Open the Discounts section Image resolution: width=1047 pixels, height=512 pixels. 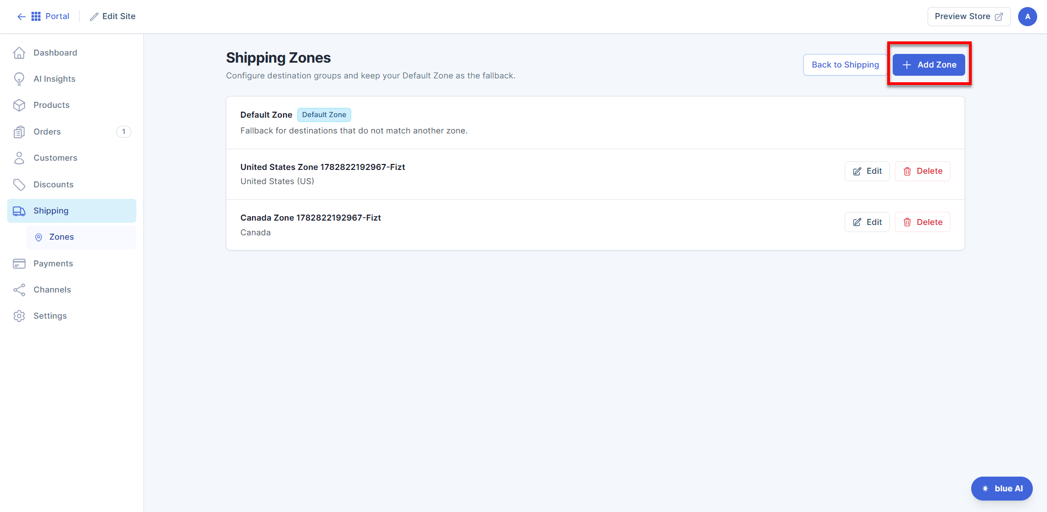[x=71, y=185]
